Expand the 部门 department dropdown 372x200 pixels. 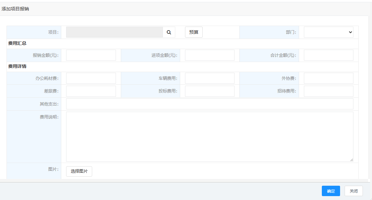click(x=328, y=32)
